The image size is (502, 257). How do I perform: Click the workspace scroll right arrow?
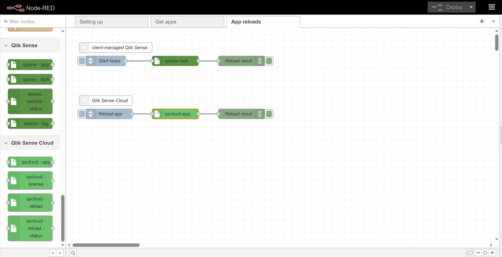(491, 245)
